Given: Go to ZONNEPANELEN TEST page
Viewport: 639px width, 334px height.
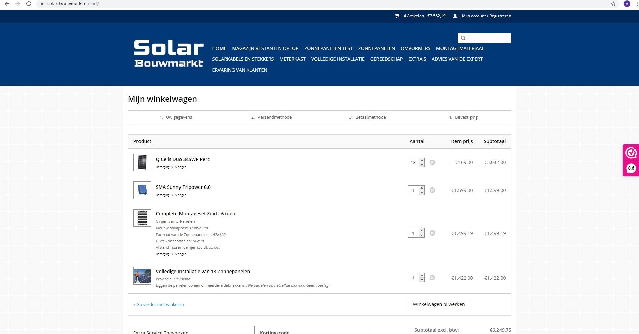Looking at the screenshot, I should click(x=328, y=48).
